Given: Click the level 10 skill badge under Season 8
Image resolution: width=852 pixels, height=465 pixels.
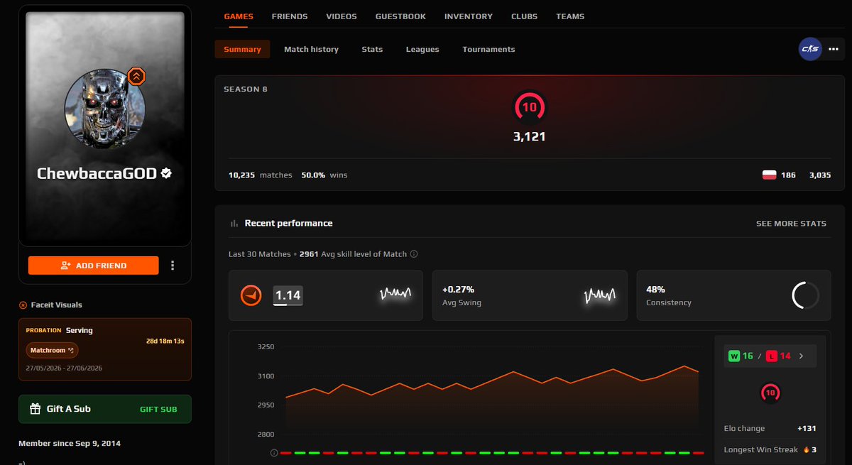Looking at the screenshot, I should (x=530, y=108).
